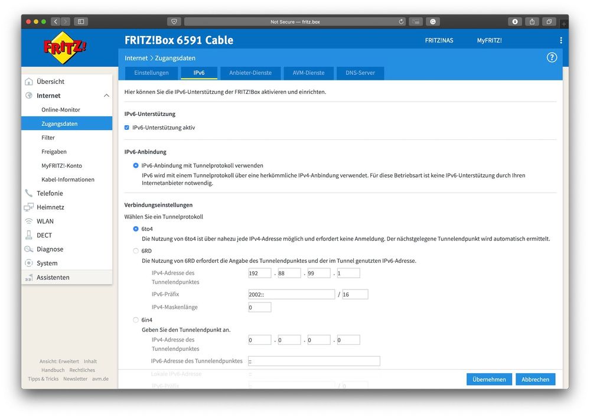Choose the 6to4 tunnel protocol
Screen dimensions: 590x417
click(x=136, y=229)
